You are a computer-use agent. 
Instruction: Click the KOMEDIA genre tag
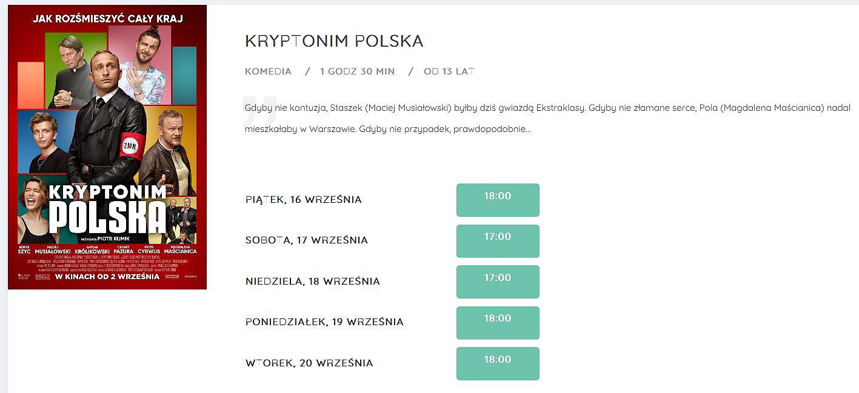pyautogui.click(x=268, y=71)
